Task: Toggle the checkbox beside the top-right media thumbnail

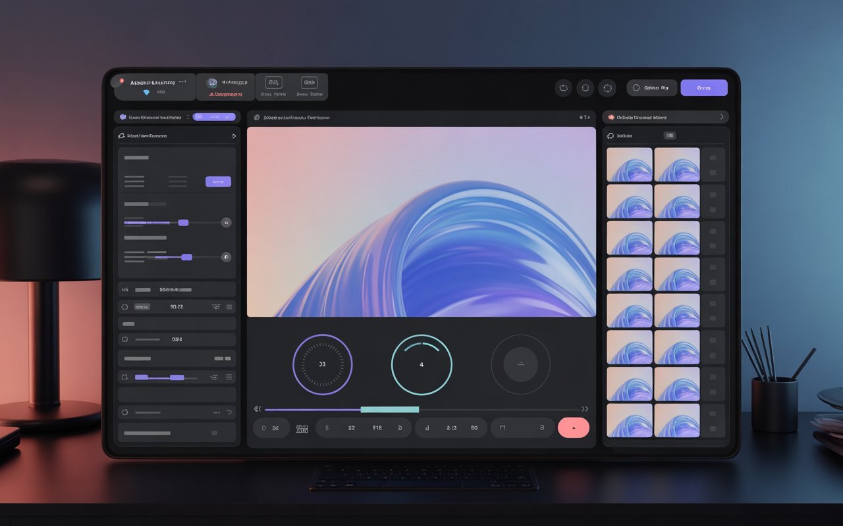Action: 713,158
